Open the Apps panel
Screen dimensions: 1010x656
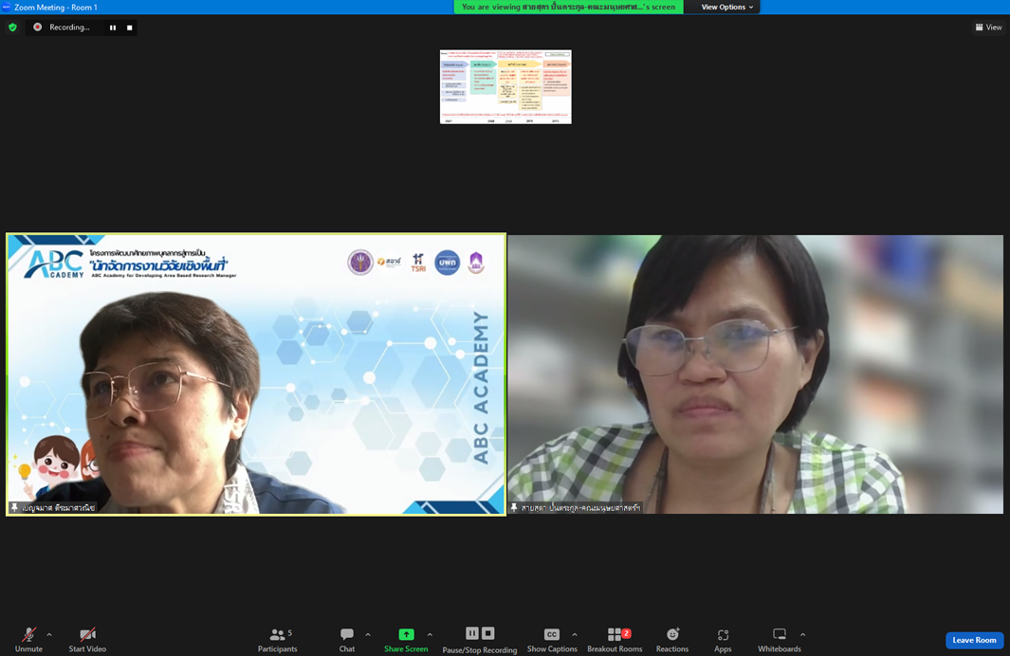pyautogui.click(x=723, y=639)
